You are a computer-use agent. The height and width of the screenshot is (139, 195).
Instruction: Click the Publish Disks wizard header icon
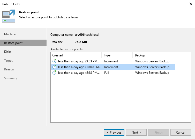9,16
